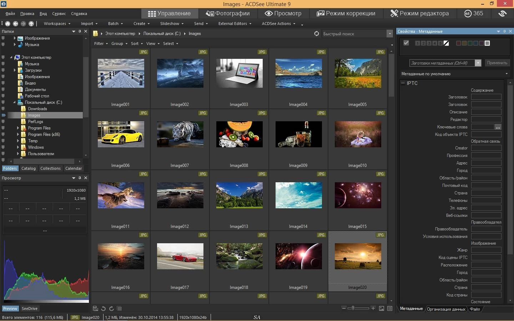Screen dimensions: 514x321
Task: Click the Быстрый поиск search field
Action: [354, 34]
